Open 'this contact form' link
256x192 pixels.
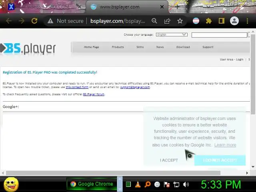click(x=77, y=87)
